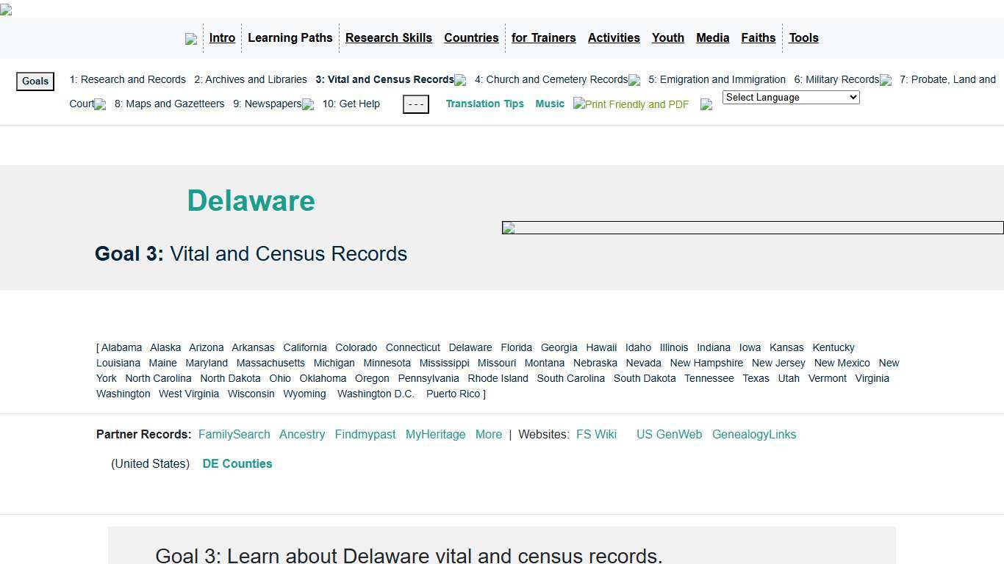
Task: Switch to '4: Church and Cemetery Records'
Action: (552, 79)
